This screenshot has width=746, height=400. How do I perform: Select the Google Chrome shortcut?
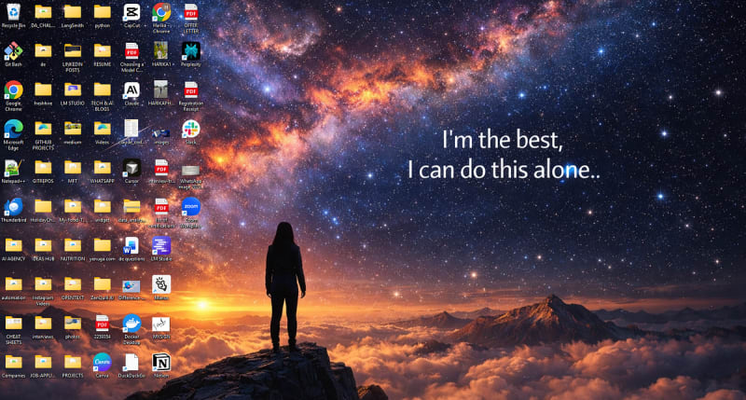pyautogui.click(x=13, y=90)
